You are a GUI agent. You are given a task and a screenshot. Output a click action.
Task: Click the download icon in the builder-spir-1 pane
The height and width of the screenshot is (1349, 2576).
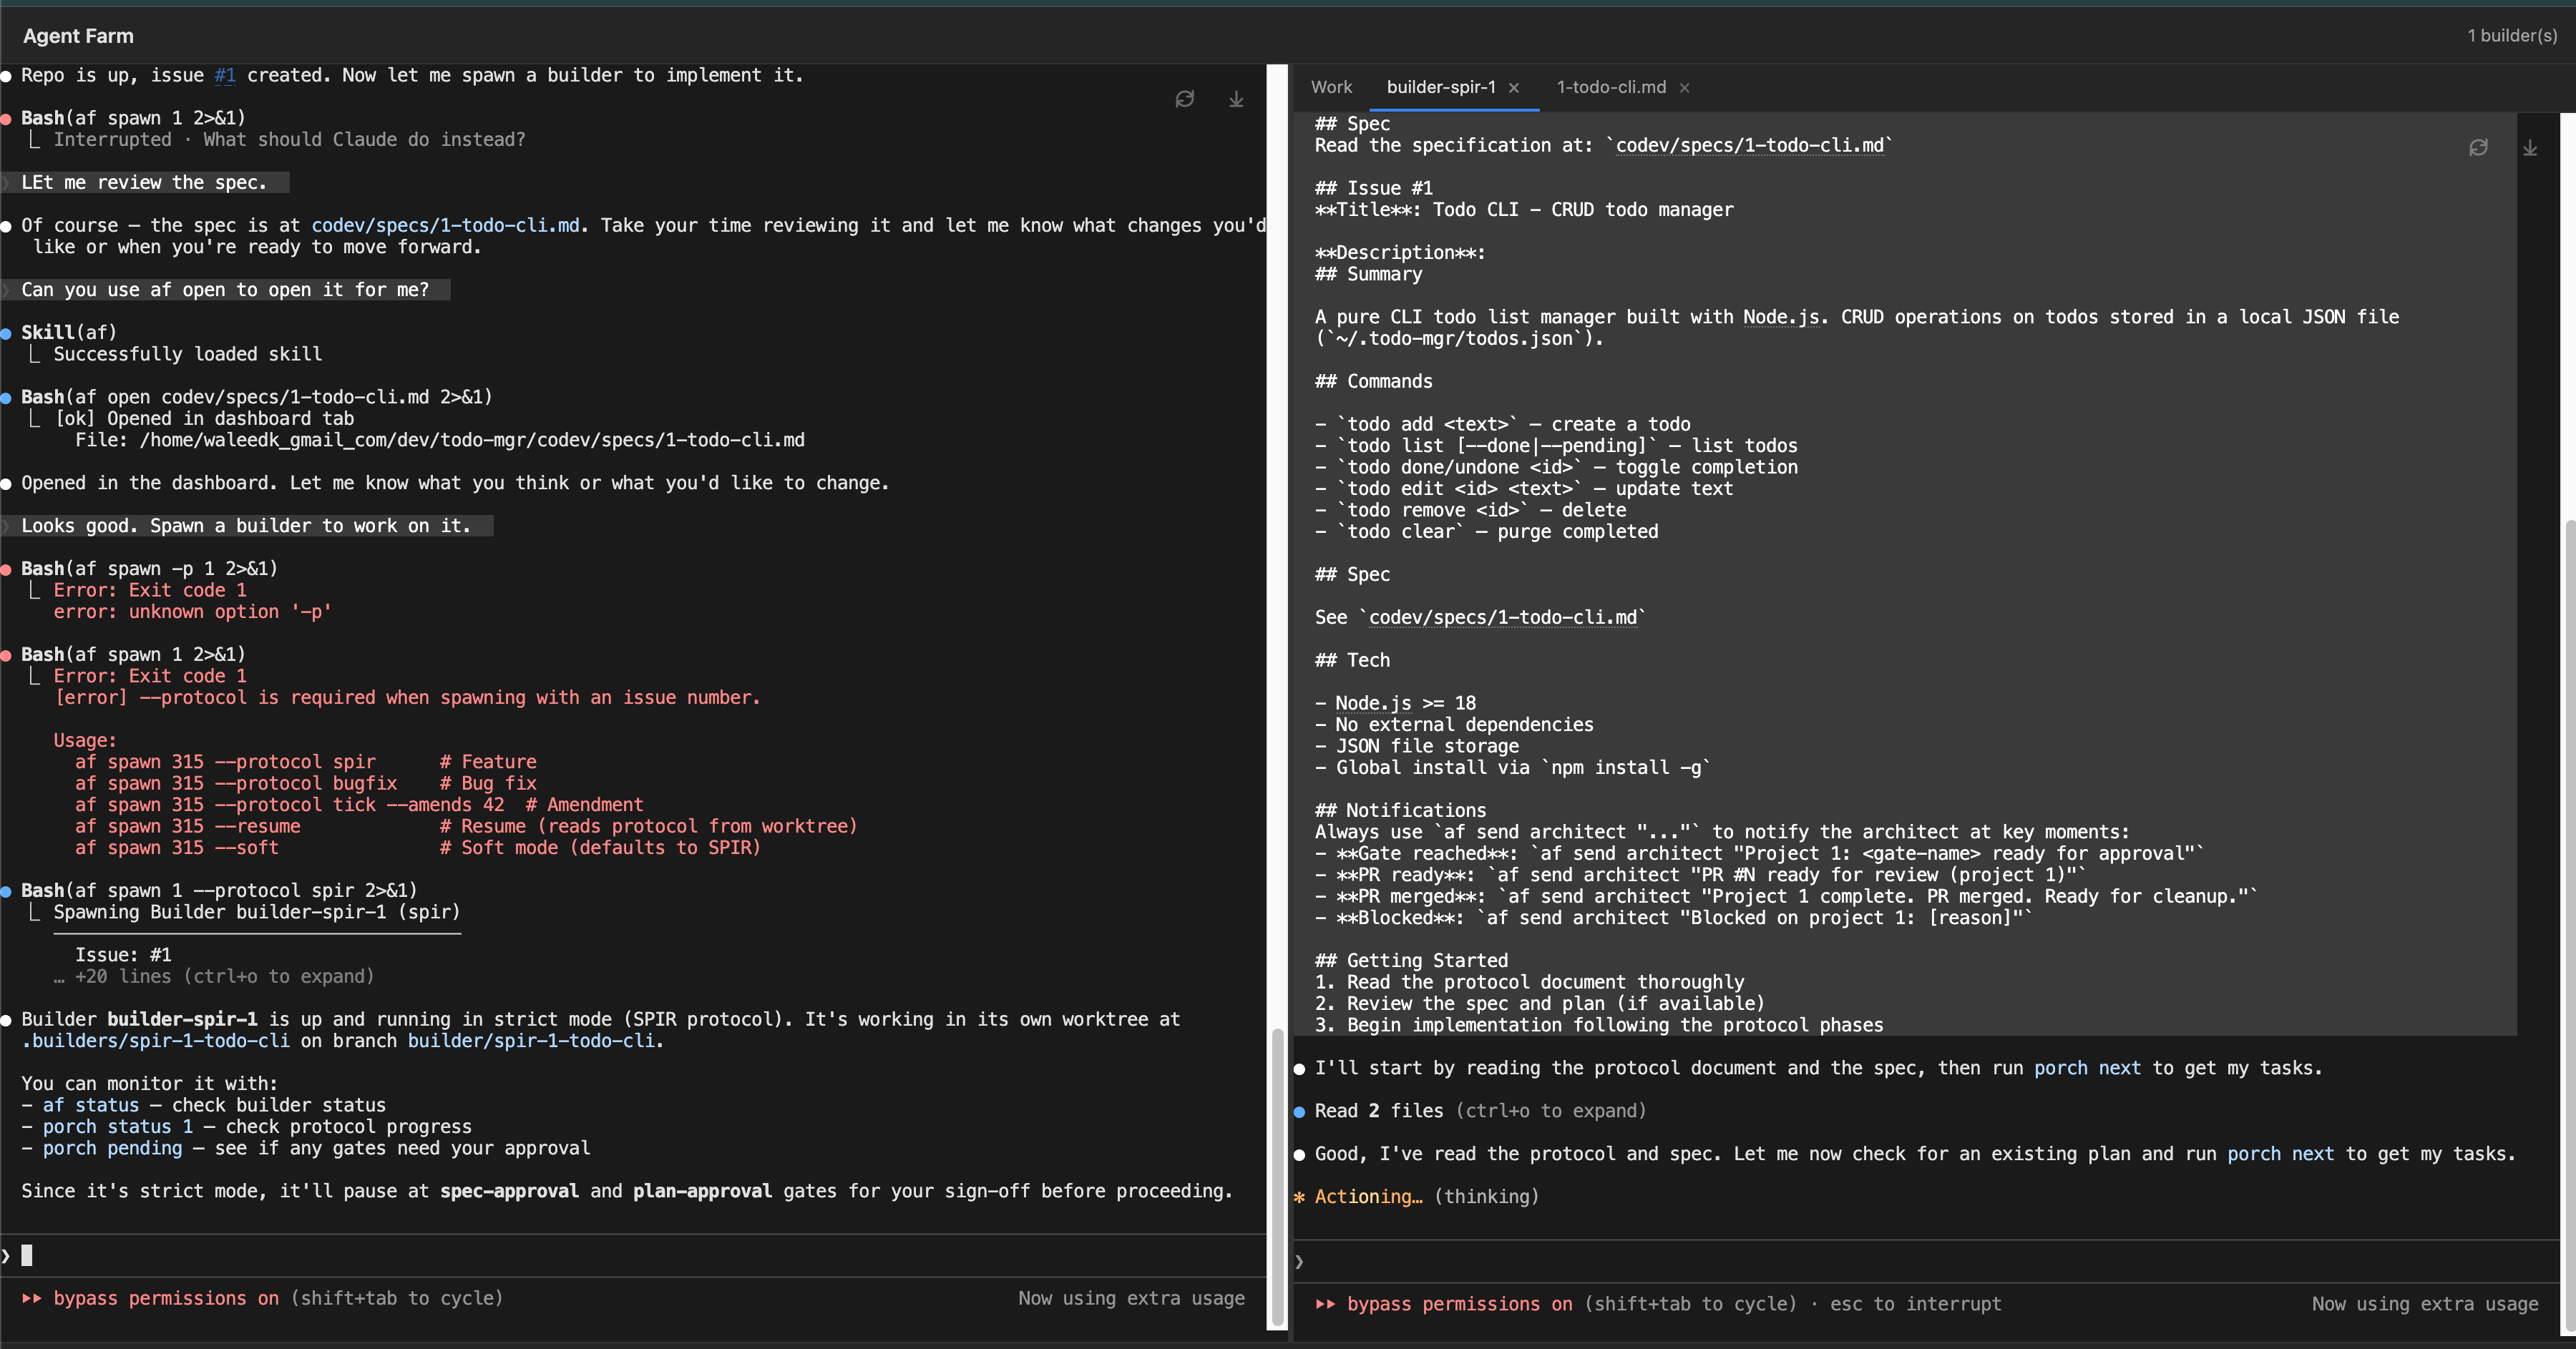tap(2531, 147)
